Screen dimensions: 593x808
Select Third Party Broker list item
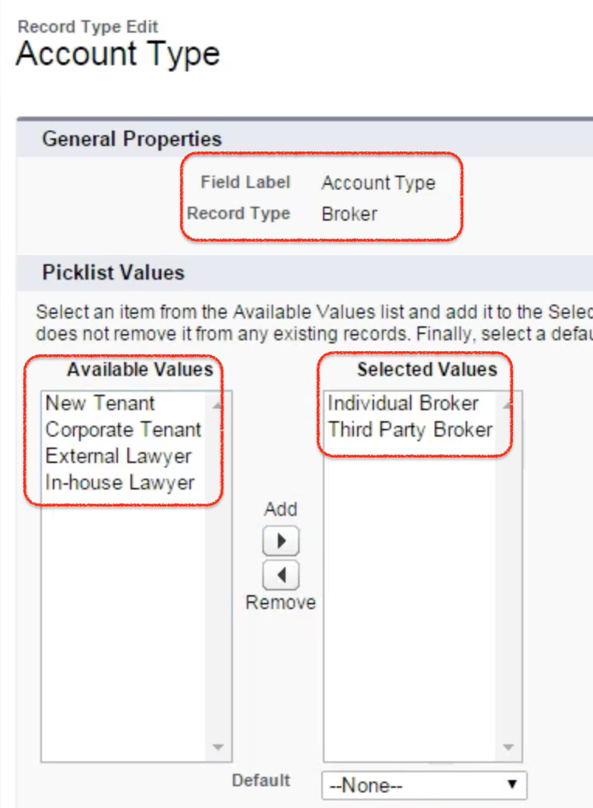click(411, 430)
